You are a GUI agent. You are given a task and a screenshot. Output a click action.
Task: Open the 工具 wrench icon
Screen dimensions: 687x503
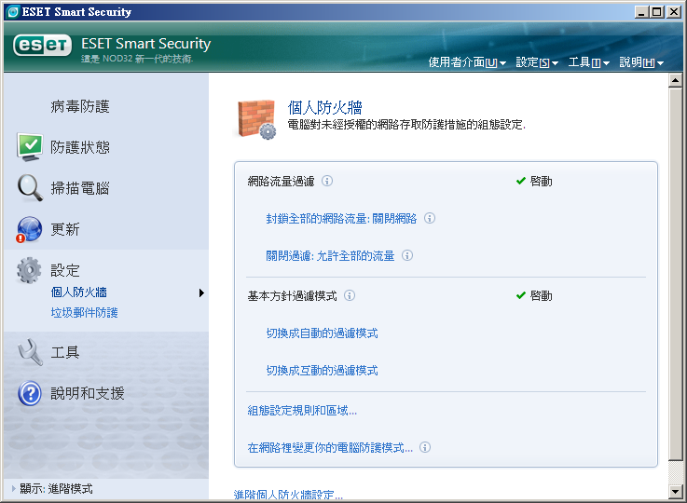pyautogui.click(x=30, y=352)
